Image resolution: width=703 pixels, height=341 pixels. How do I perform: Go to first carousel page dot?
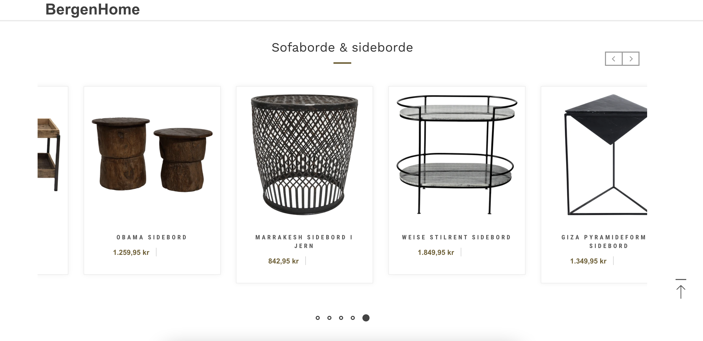318,318
